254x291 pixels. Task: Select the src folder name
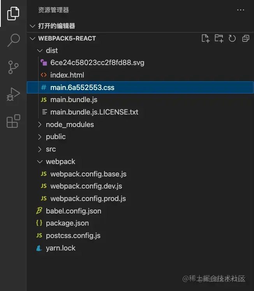(x=51, y=149)
